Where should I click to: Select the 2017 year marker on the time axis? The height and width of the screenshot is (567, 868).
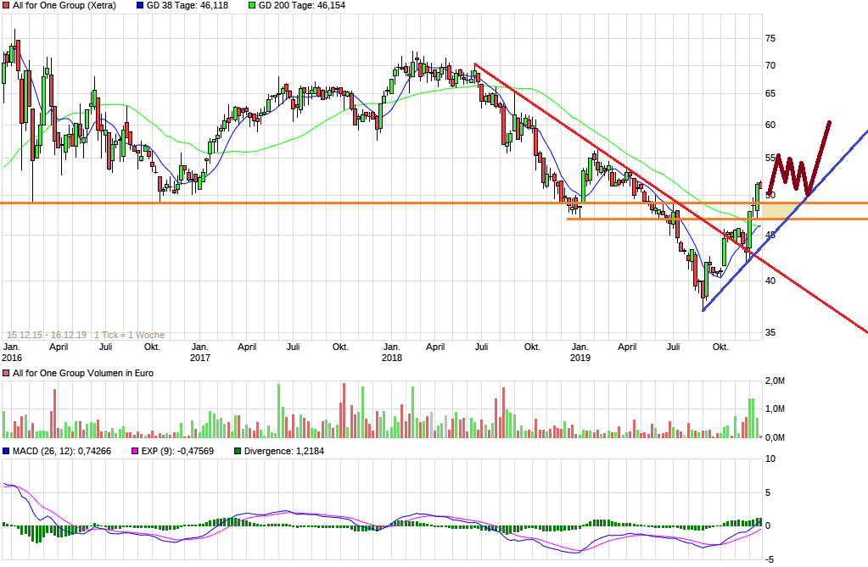click(200, 358)
